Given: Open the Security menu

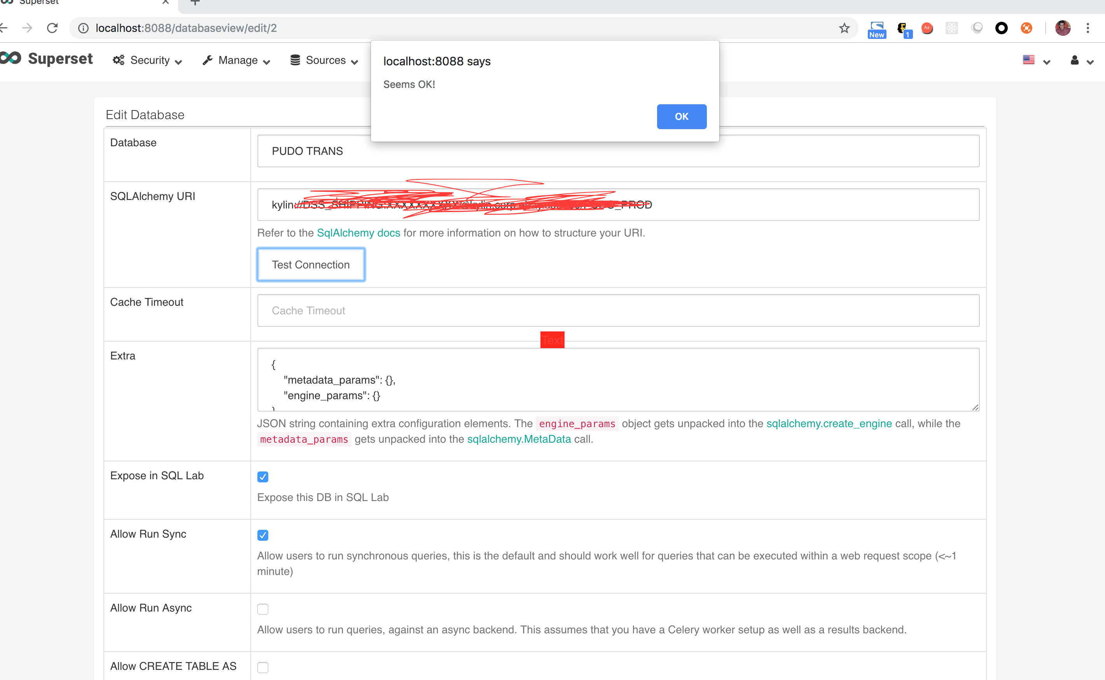Looking at the screenshot, I should (x=150, y=60).
